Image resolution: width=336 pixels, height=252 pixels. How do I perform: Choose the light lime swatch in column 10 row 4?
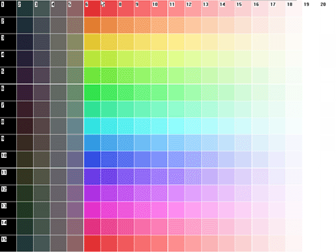point(159,59)
